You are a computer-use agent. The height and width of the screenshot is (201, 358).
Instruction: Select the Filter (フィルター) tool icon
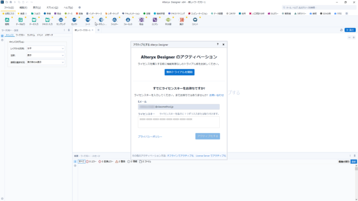[114, 20]
